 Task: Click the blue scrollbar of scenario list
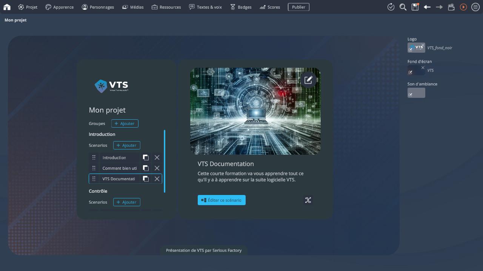tap(165, 161)
